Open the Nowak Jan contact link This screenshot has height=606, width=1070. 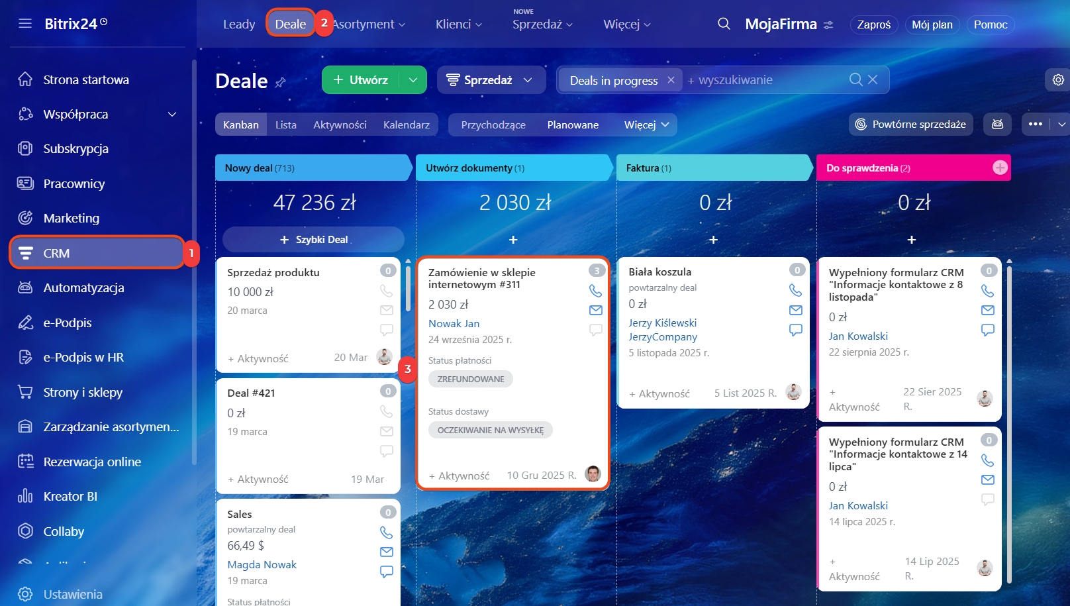pyautogui.click(x=454, y=324)
